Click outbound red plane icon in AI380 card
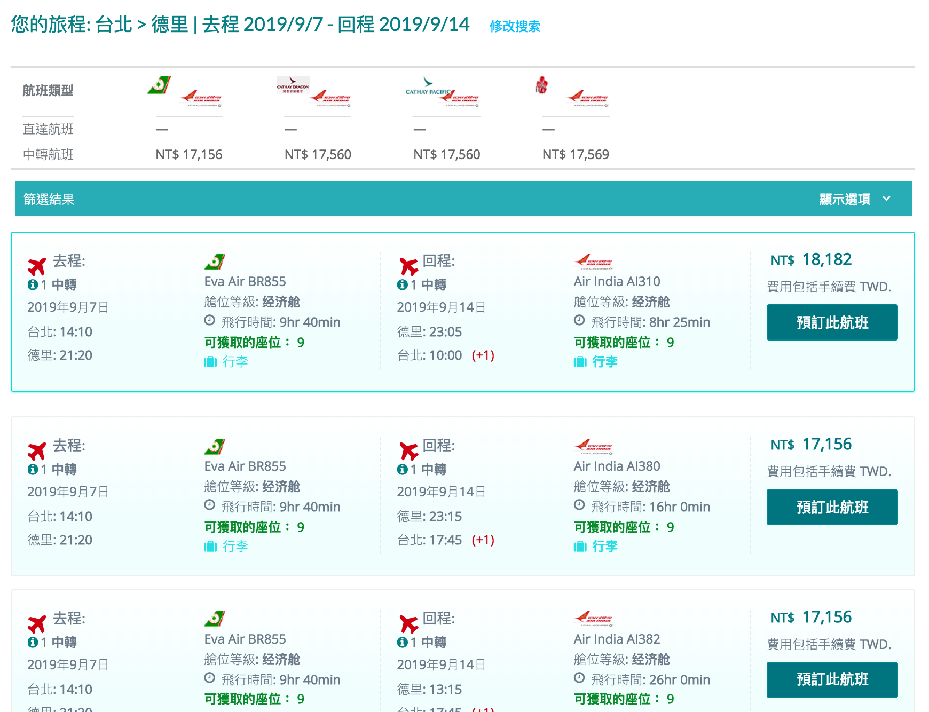Screen dimensions: 929x712 pyautogui.click(x=37, y=452)
